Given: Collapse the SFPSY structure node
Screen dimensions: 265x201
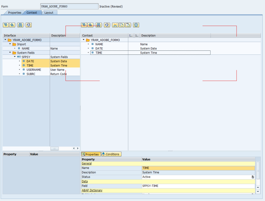Looking at the screenshot, I should click(x=15, y=57).
